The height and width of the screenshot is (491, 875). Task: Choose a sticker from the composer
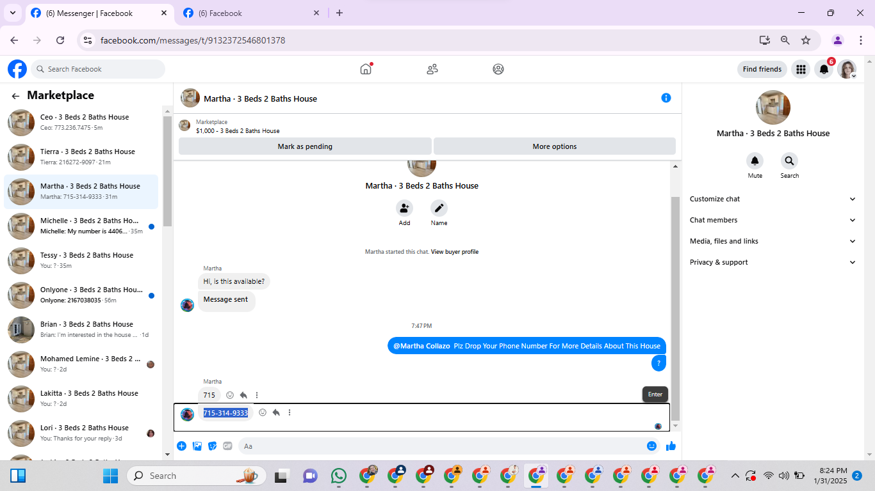pos(212,446)
